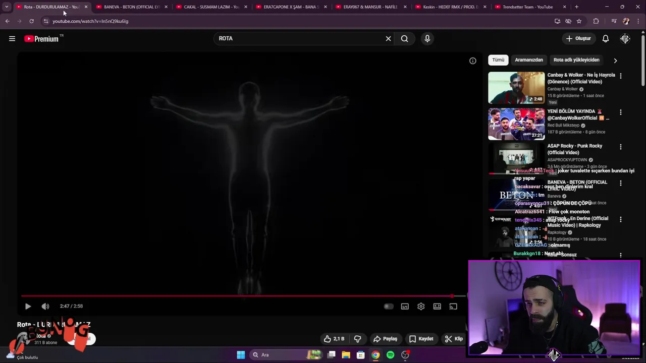Open A$AP Rocky Punk Rocky title
Screen dimensions: 646x363
(x=575, y=149)
